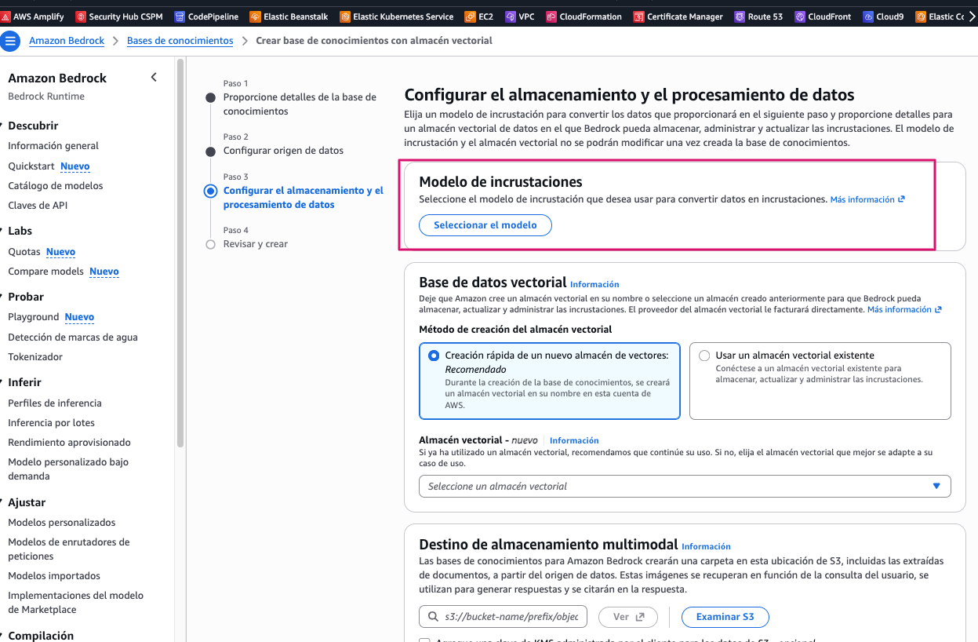Click the sidebar vertical scrollbar

[x=180, y=251]
